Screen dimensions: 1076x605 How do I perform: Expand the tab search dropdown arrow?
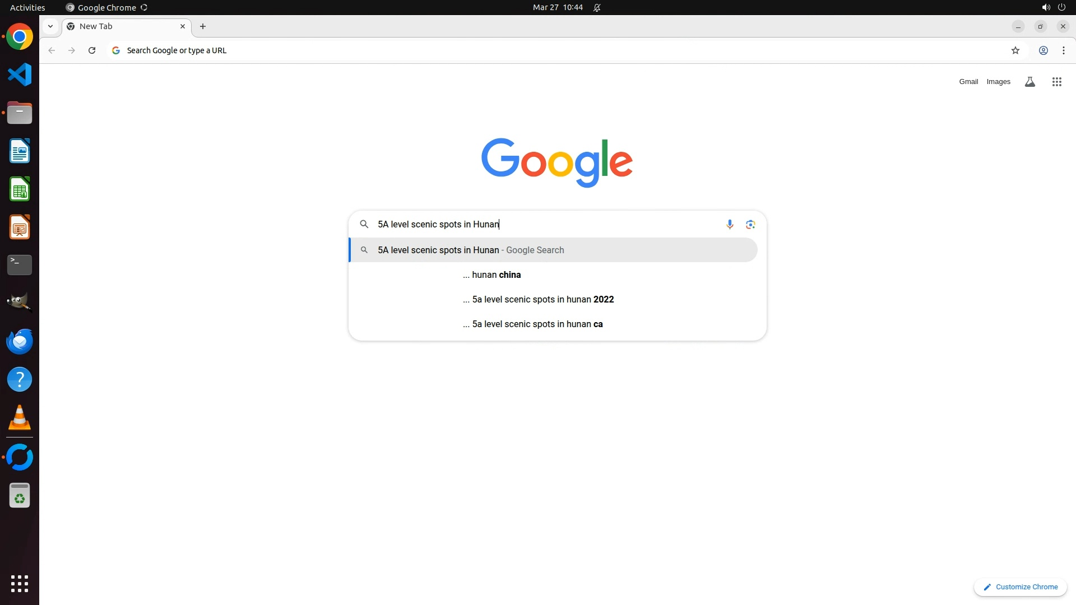50,26
